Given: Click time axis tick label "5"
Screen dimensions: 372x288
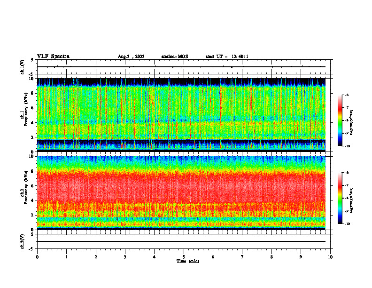Looking at the screenshot, I should pyautogui.click(x=184, y=257).
